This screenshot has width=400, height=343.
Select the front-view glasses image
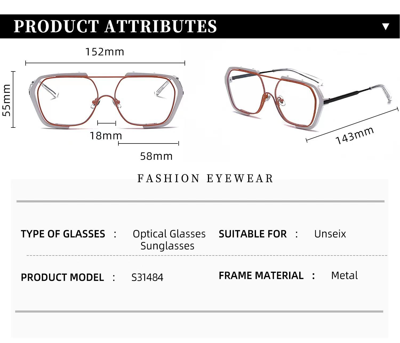[x=106, y=100]
